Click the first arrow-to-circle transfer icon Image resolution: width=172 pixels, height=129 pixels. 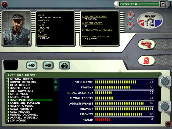click(32, 65)
